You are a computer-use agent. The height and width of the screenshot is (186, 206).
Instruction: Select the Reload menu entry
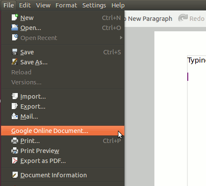point(63,72)
